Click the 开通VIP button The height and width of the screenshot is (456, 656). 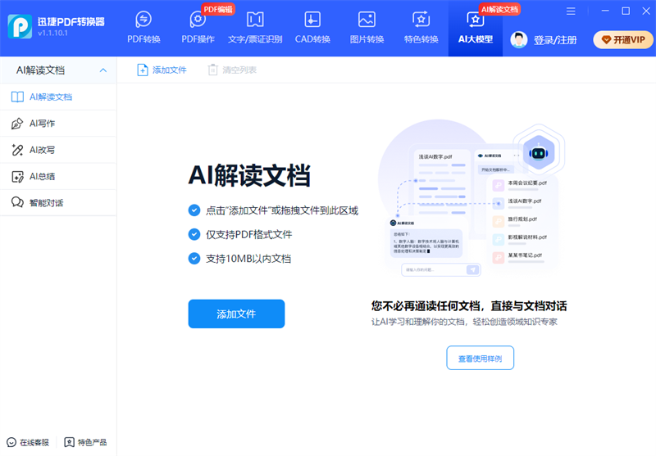point(623,39)
